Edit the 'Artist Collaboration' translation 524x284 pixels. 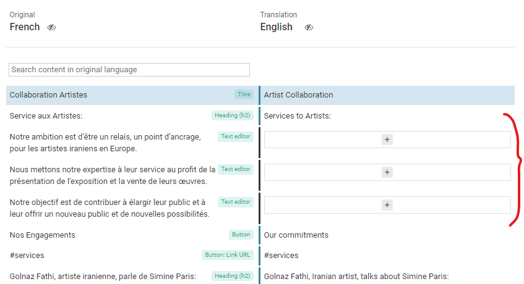pyautogui.click(x=388, y=95)
